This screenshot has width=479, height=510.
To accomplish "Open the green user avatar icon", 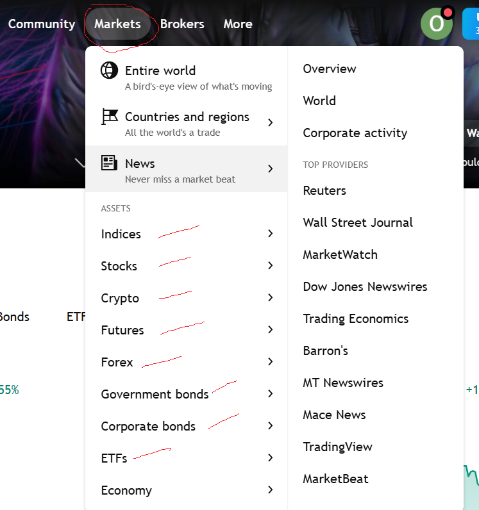I will tap(436, 24).
